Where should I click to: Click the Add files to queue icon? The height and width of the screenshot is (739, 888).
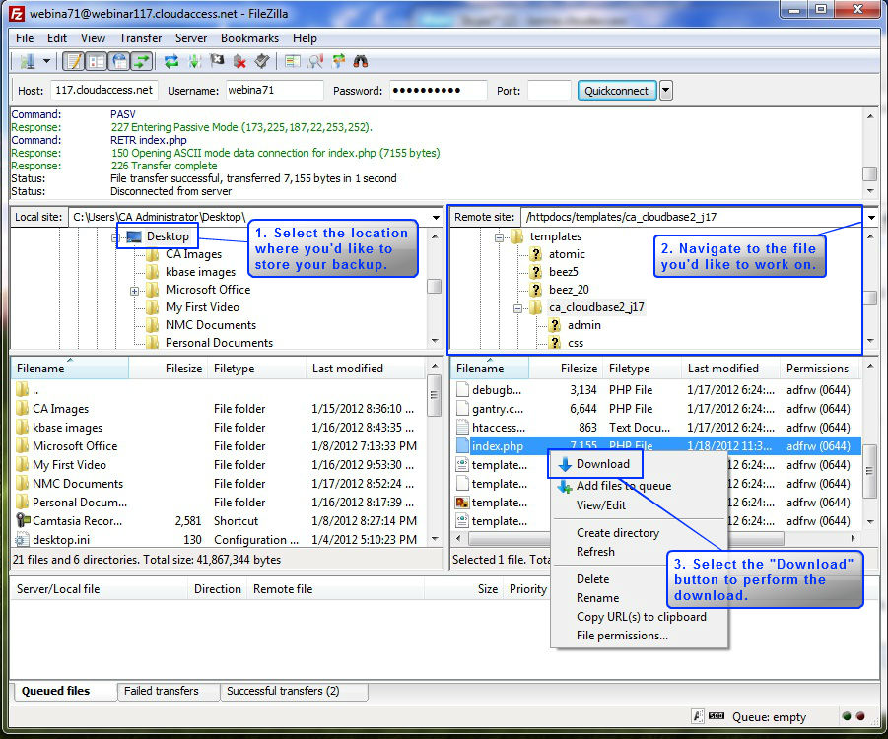click(x=565, y=486)
